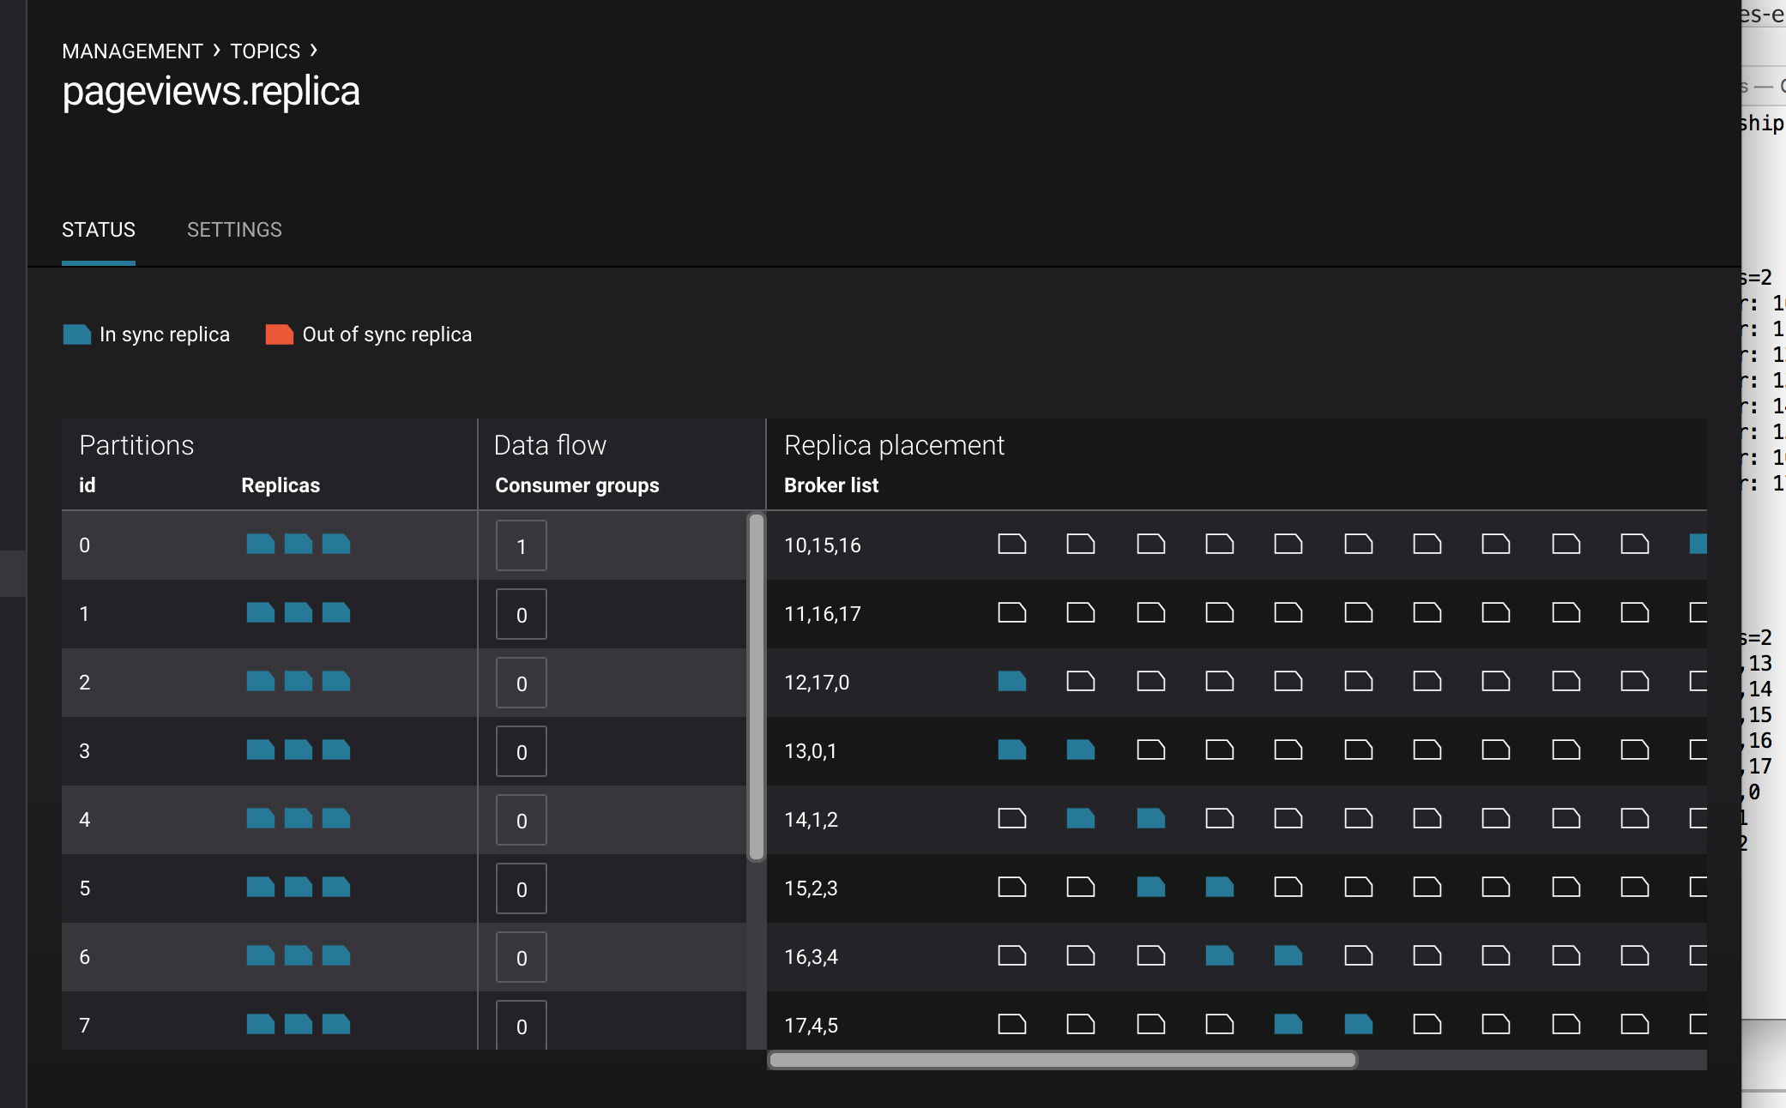Open consumer groups count for partition 2
The height and width of the screenshot is (1108, 1786).
tap(522, 683)
